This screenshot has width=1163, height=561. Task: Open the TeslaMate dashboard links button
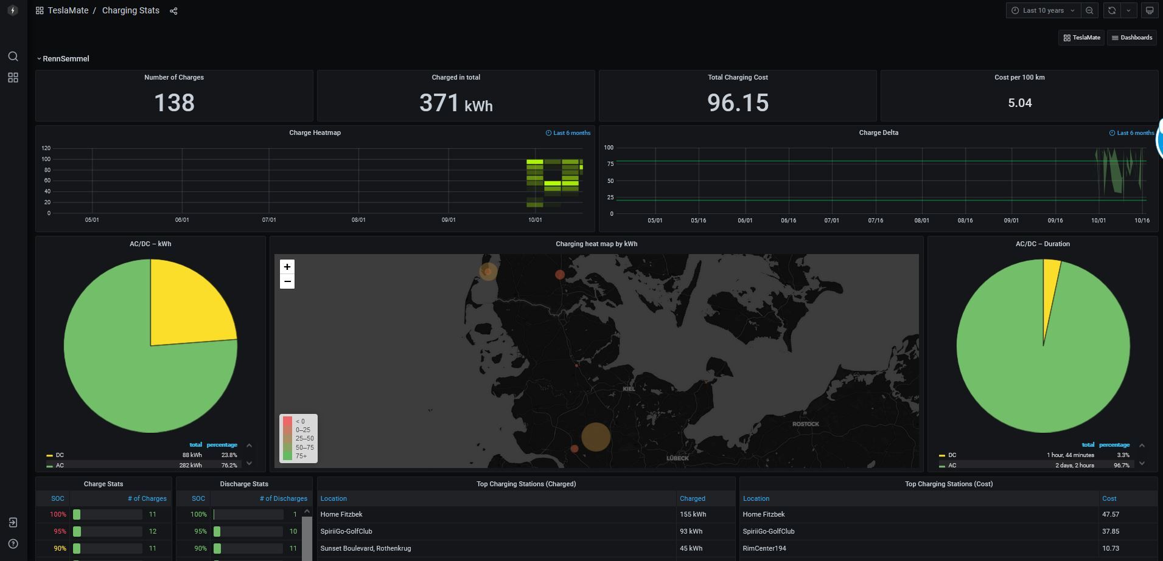(x=1081, y=38)
